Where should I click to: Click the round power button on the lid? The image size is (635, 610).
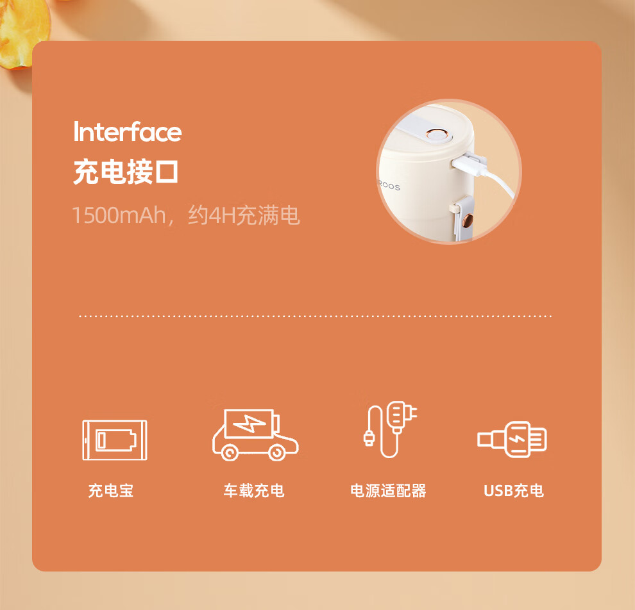tap(435, 135)
